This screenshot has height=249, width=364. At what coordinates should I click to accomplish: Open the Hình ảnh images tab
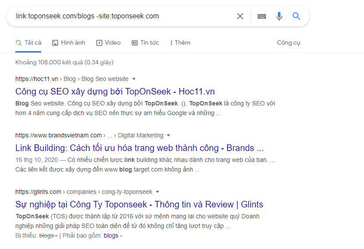click(69, 42)
